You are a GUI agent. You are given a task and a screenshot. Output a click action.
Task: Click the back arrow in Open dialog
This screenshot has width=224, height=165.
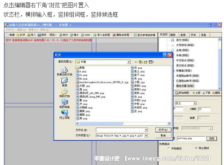click(x=136, y=62)
